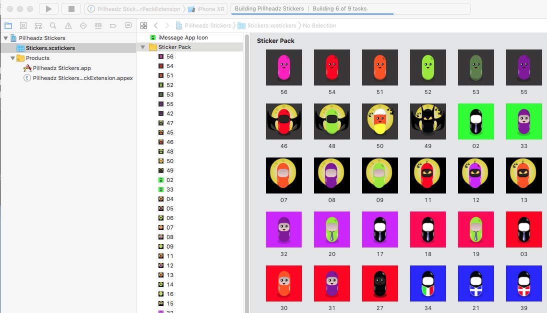Select the pink pill sticker 56 thumbnail

click(284, 67)
